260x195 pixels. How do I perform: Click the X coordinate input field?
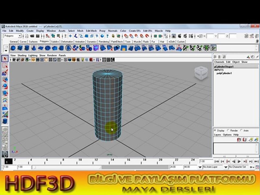tap(210, 36)
